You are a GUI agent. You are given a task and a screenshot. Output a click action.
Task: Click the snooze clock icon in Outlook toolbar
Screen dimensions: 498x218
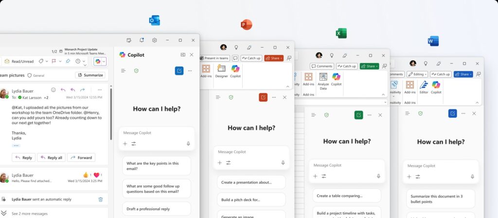coord(78,61)
